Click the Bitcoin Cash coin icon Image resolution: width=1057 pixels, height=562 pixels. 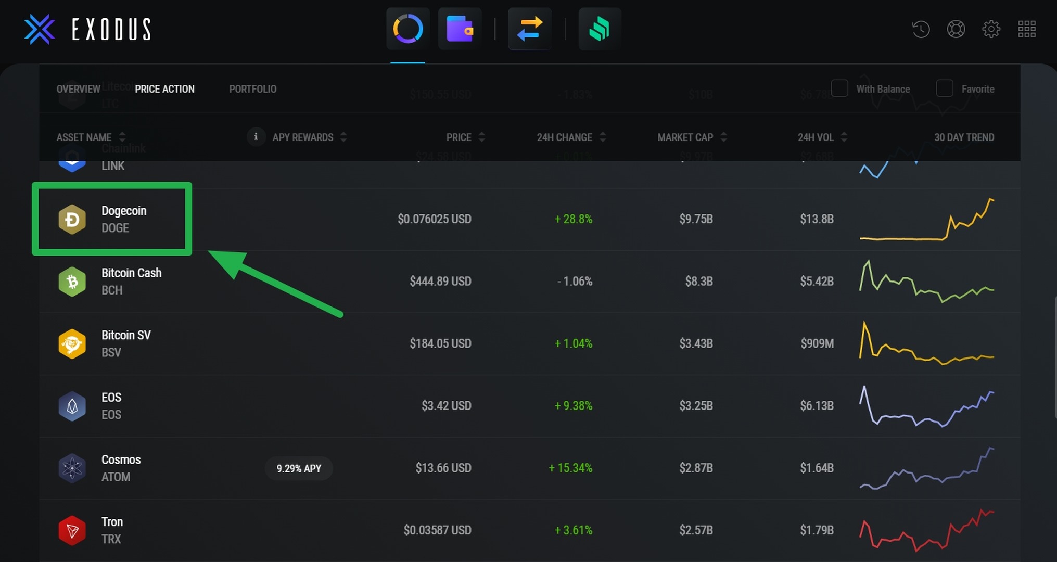72,282
